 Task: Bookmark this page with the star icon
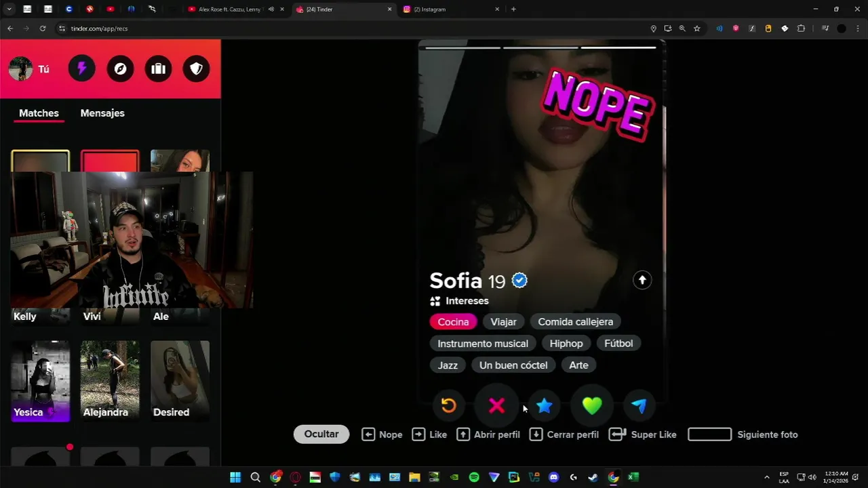(696, 28)
